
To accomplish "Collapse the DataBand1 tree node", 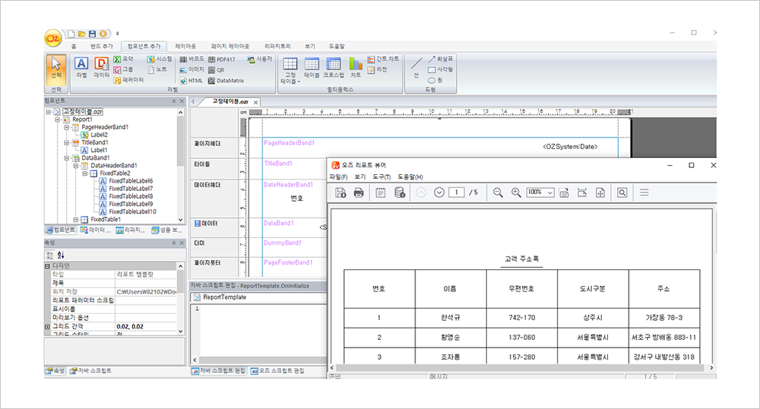I will point(66,158).
